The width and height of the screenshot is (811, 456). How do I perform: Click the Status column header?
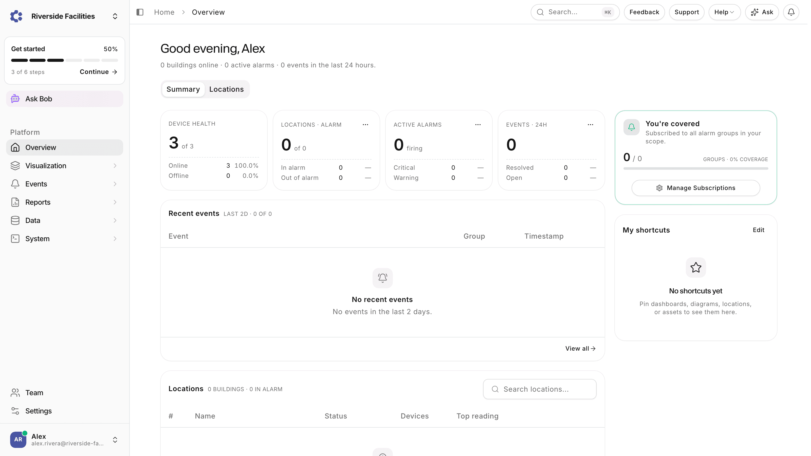click(x=336, y=416)
